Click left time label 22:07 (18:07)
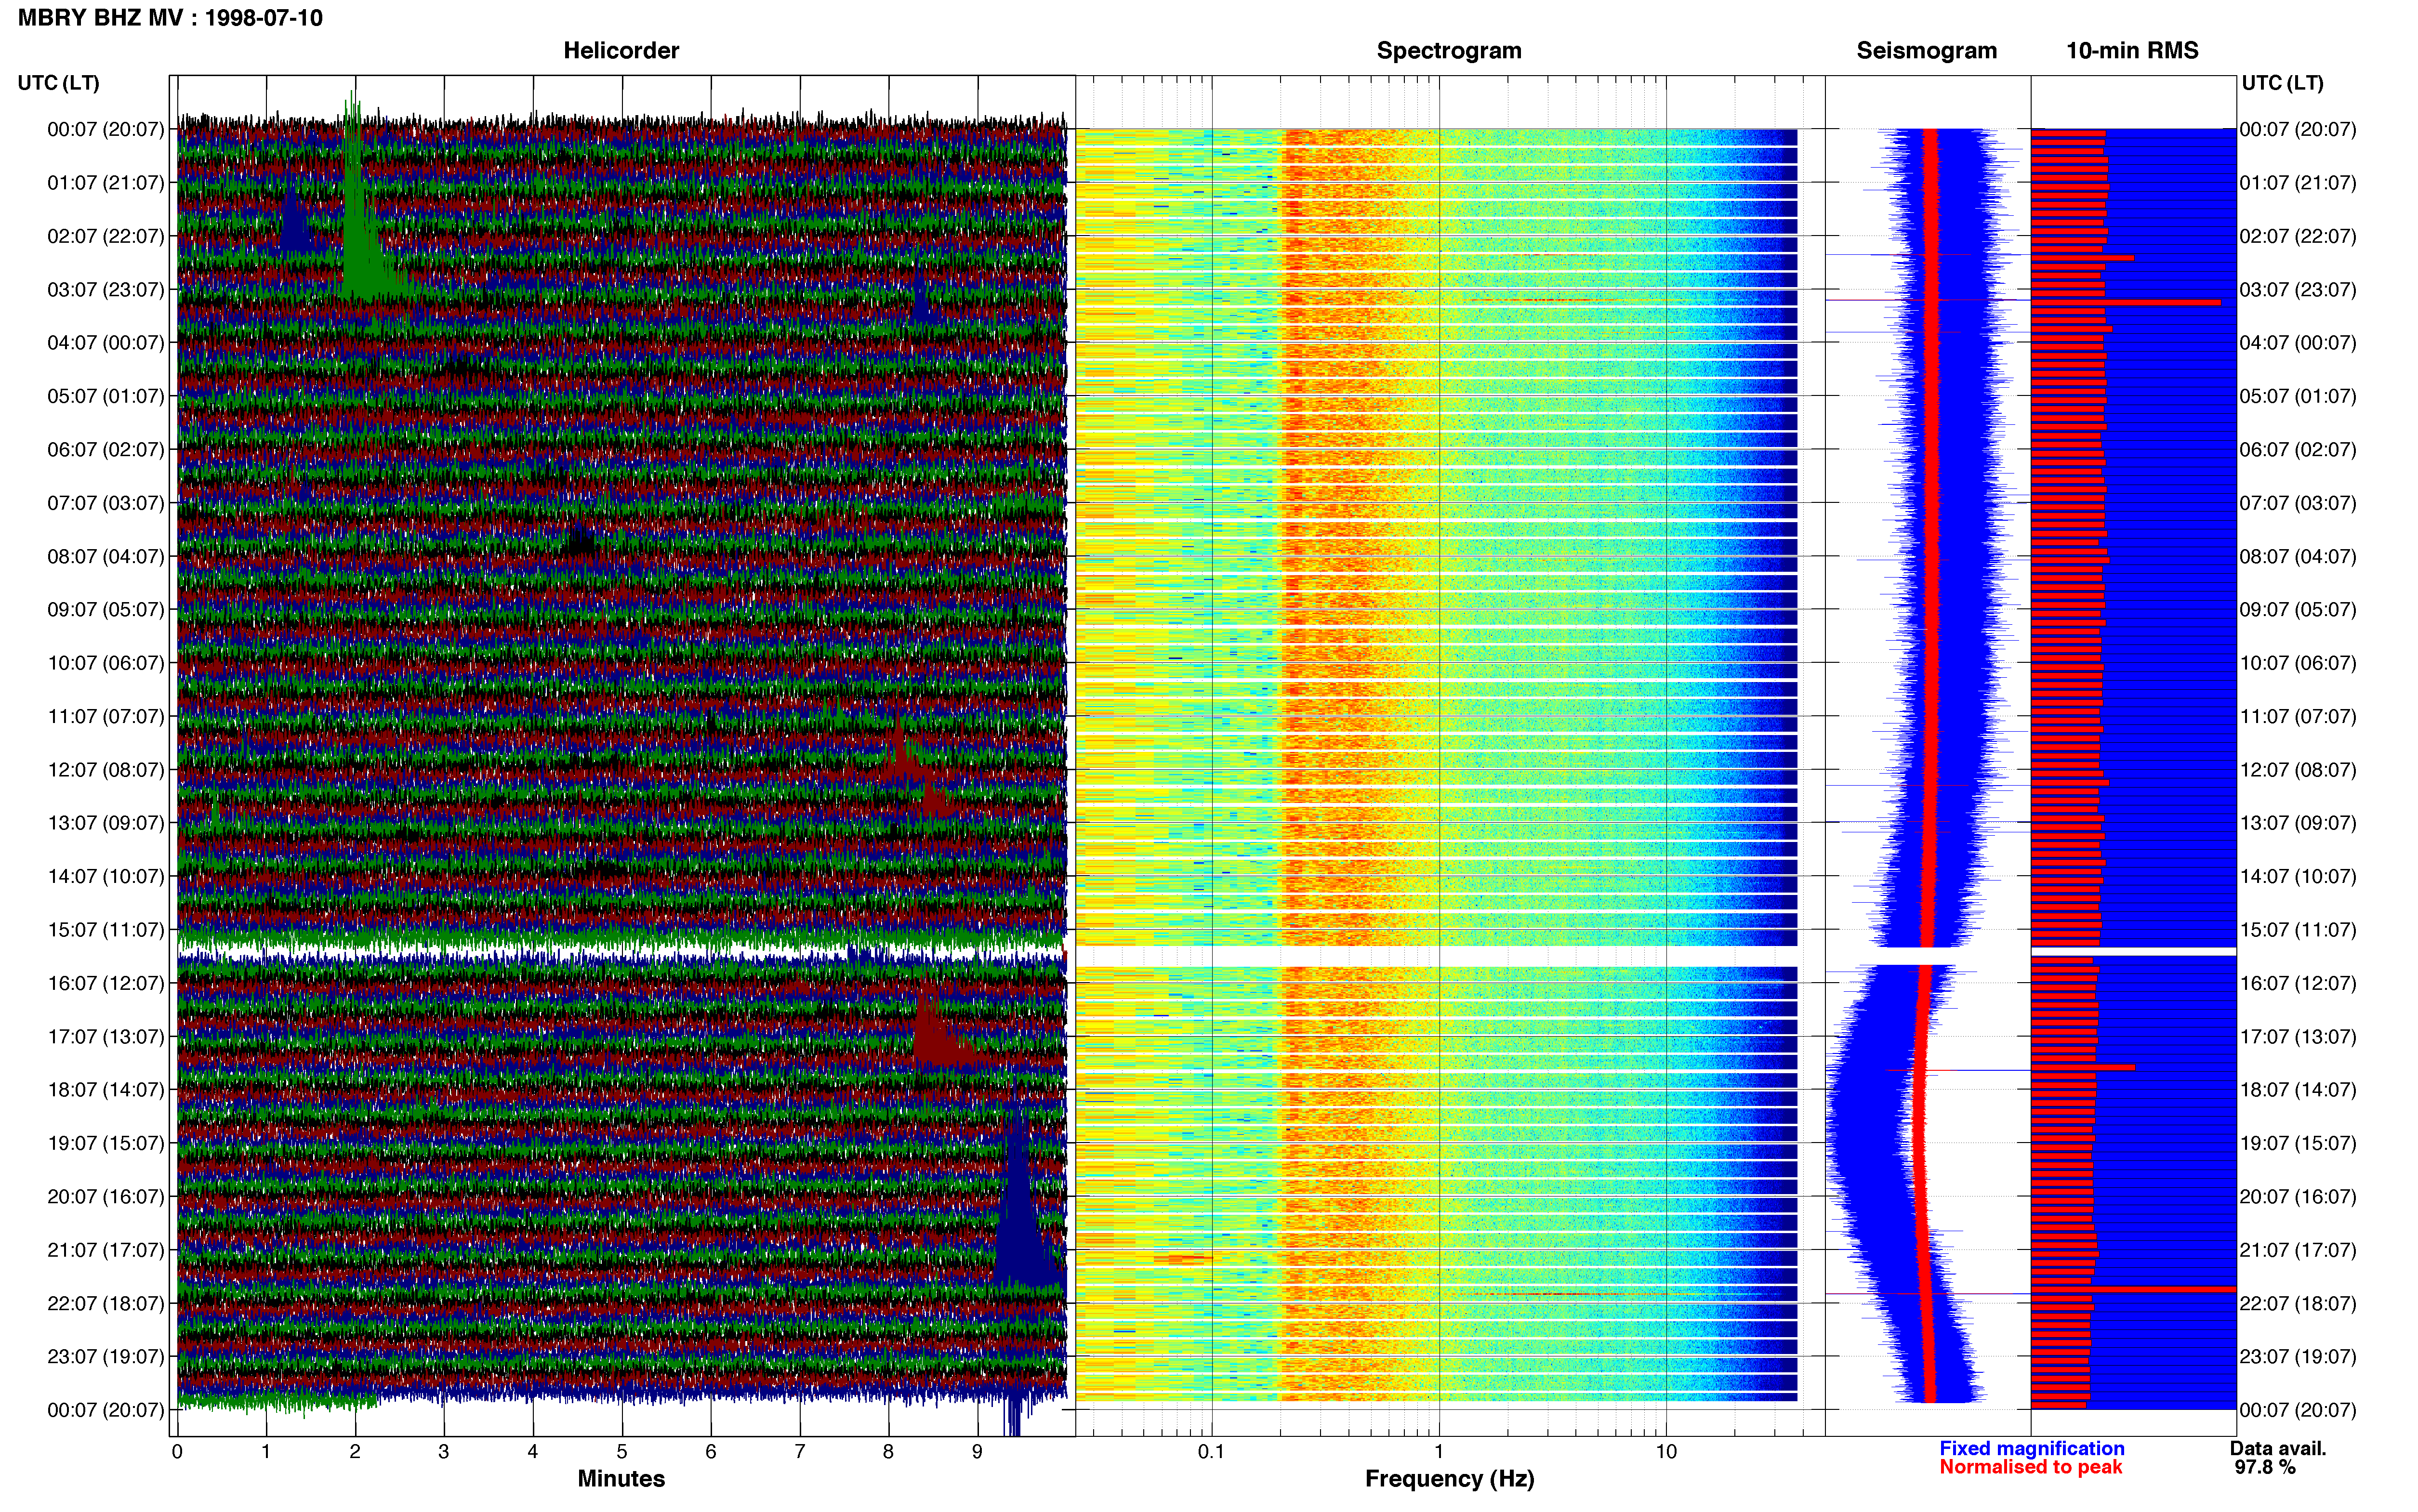 click(x=106, y=1303)
